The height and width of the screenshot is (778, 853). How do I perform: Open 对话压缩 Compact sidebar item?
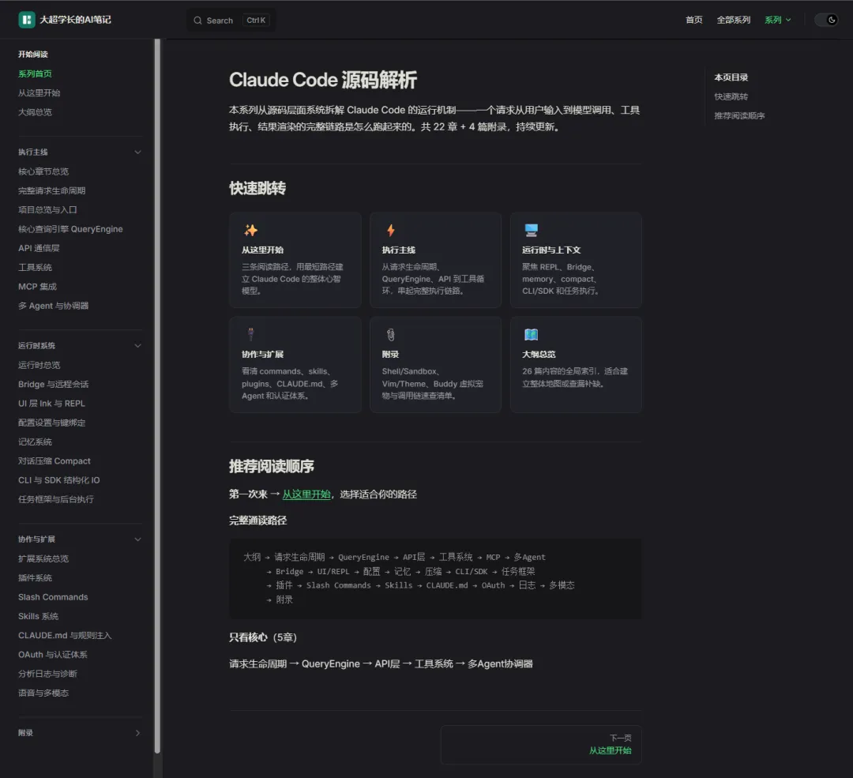pos(54,460)
